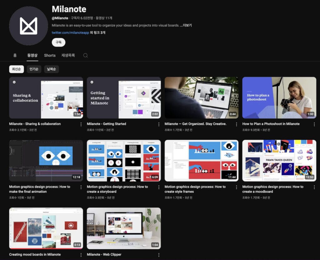The height and width of the screenshot is (260, 320).
Task: Switch to the 재생목록 tab
Action: 68,55
